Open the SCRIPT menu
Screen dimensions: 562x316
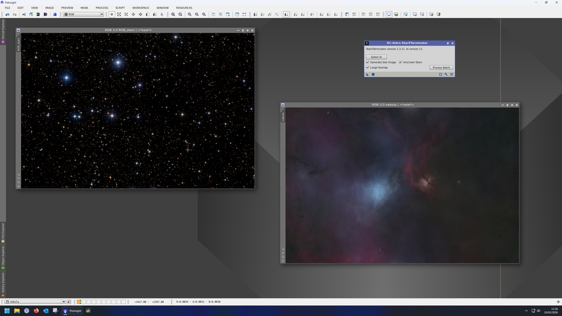pos(120,8)
